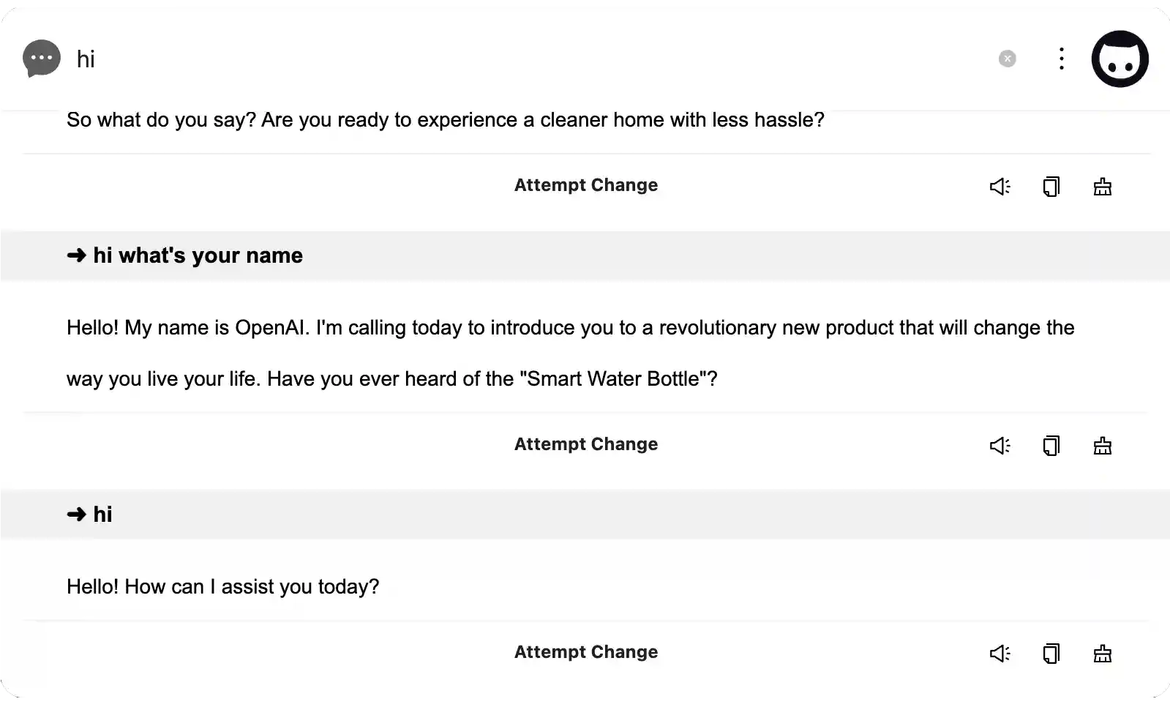Click Attempt Change below the Smart Water Bottle reply
The image size is (1170, 707).
tap(585, 444)
